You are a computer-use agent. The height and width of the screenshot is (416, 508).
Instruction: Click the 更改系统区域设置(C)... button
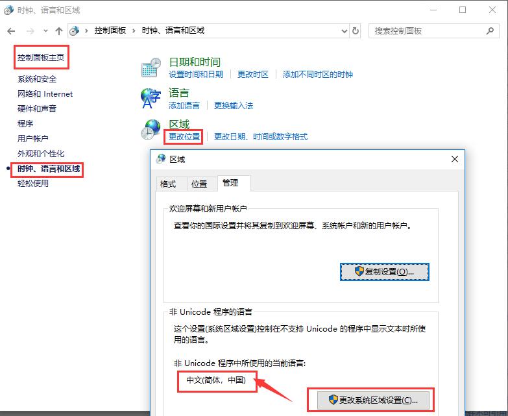click(373, 400)
